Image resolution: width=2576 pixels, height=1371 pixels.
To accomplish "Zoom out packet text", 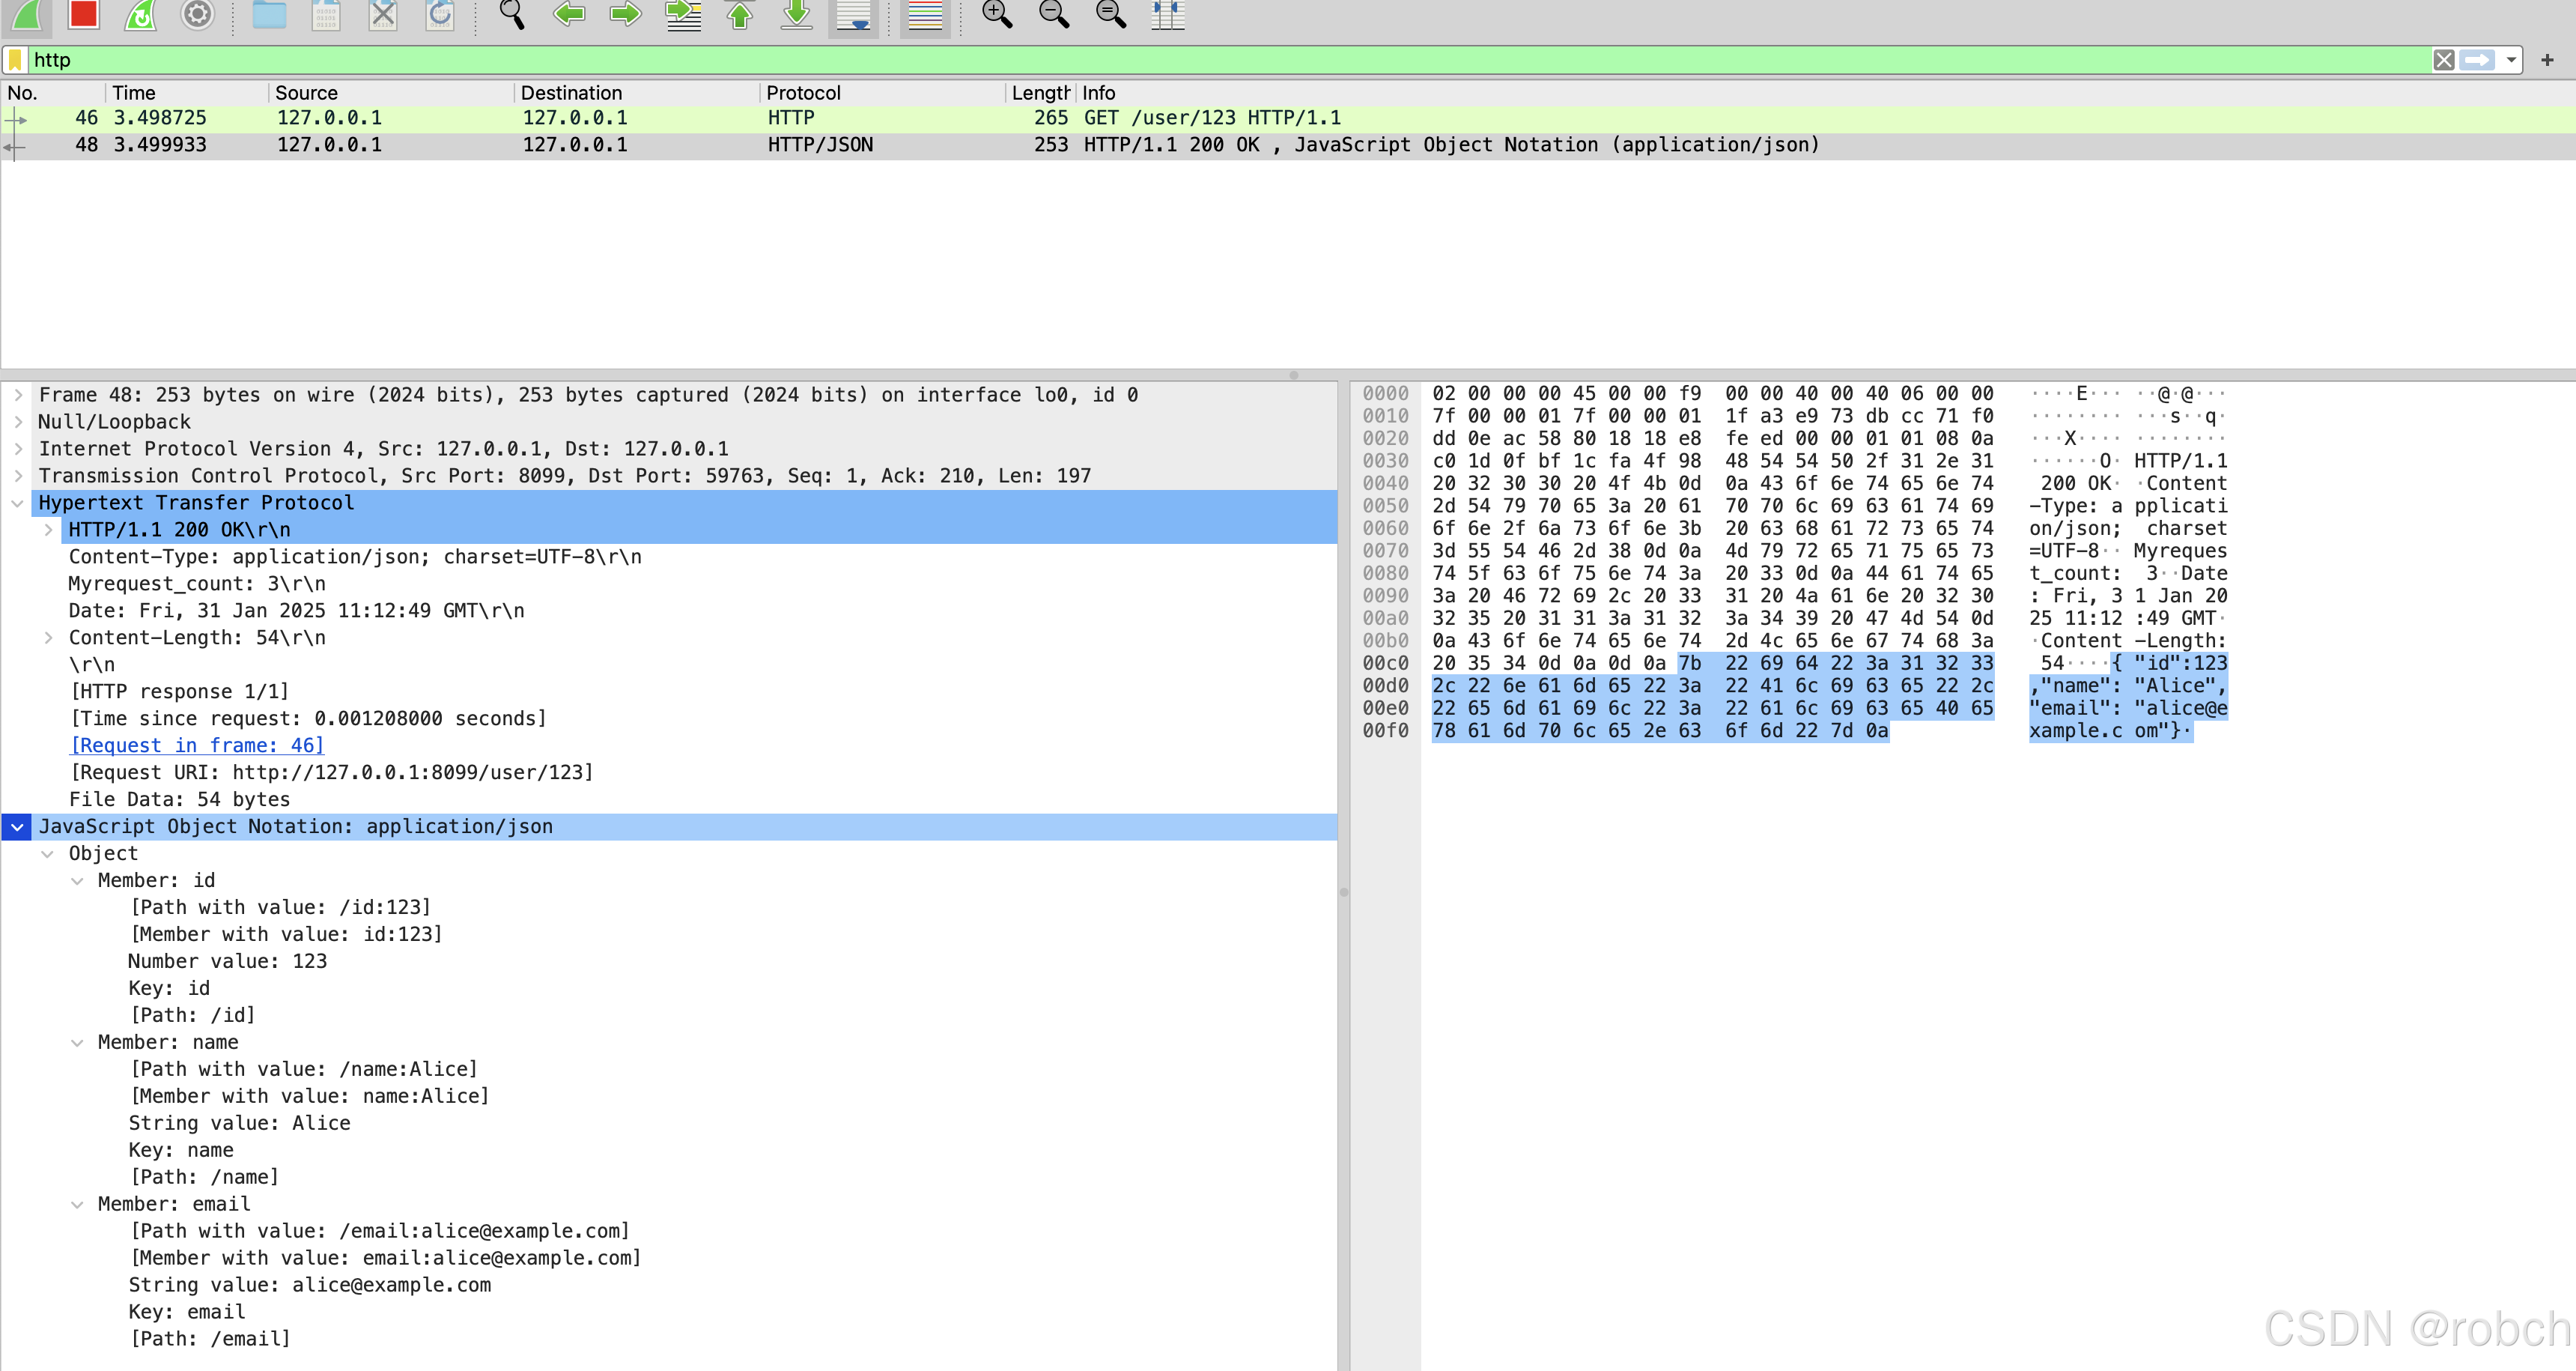I will click(x=1054, y=14).
